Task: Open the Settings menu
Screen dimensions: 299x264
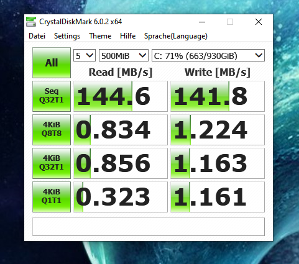Action: (x=67, y=36)
